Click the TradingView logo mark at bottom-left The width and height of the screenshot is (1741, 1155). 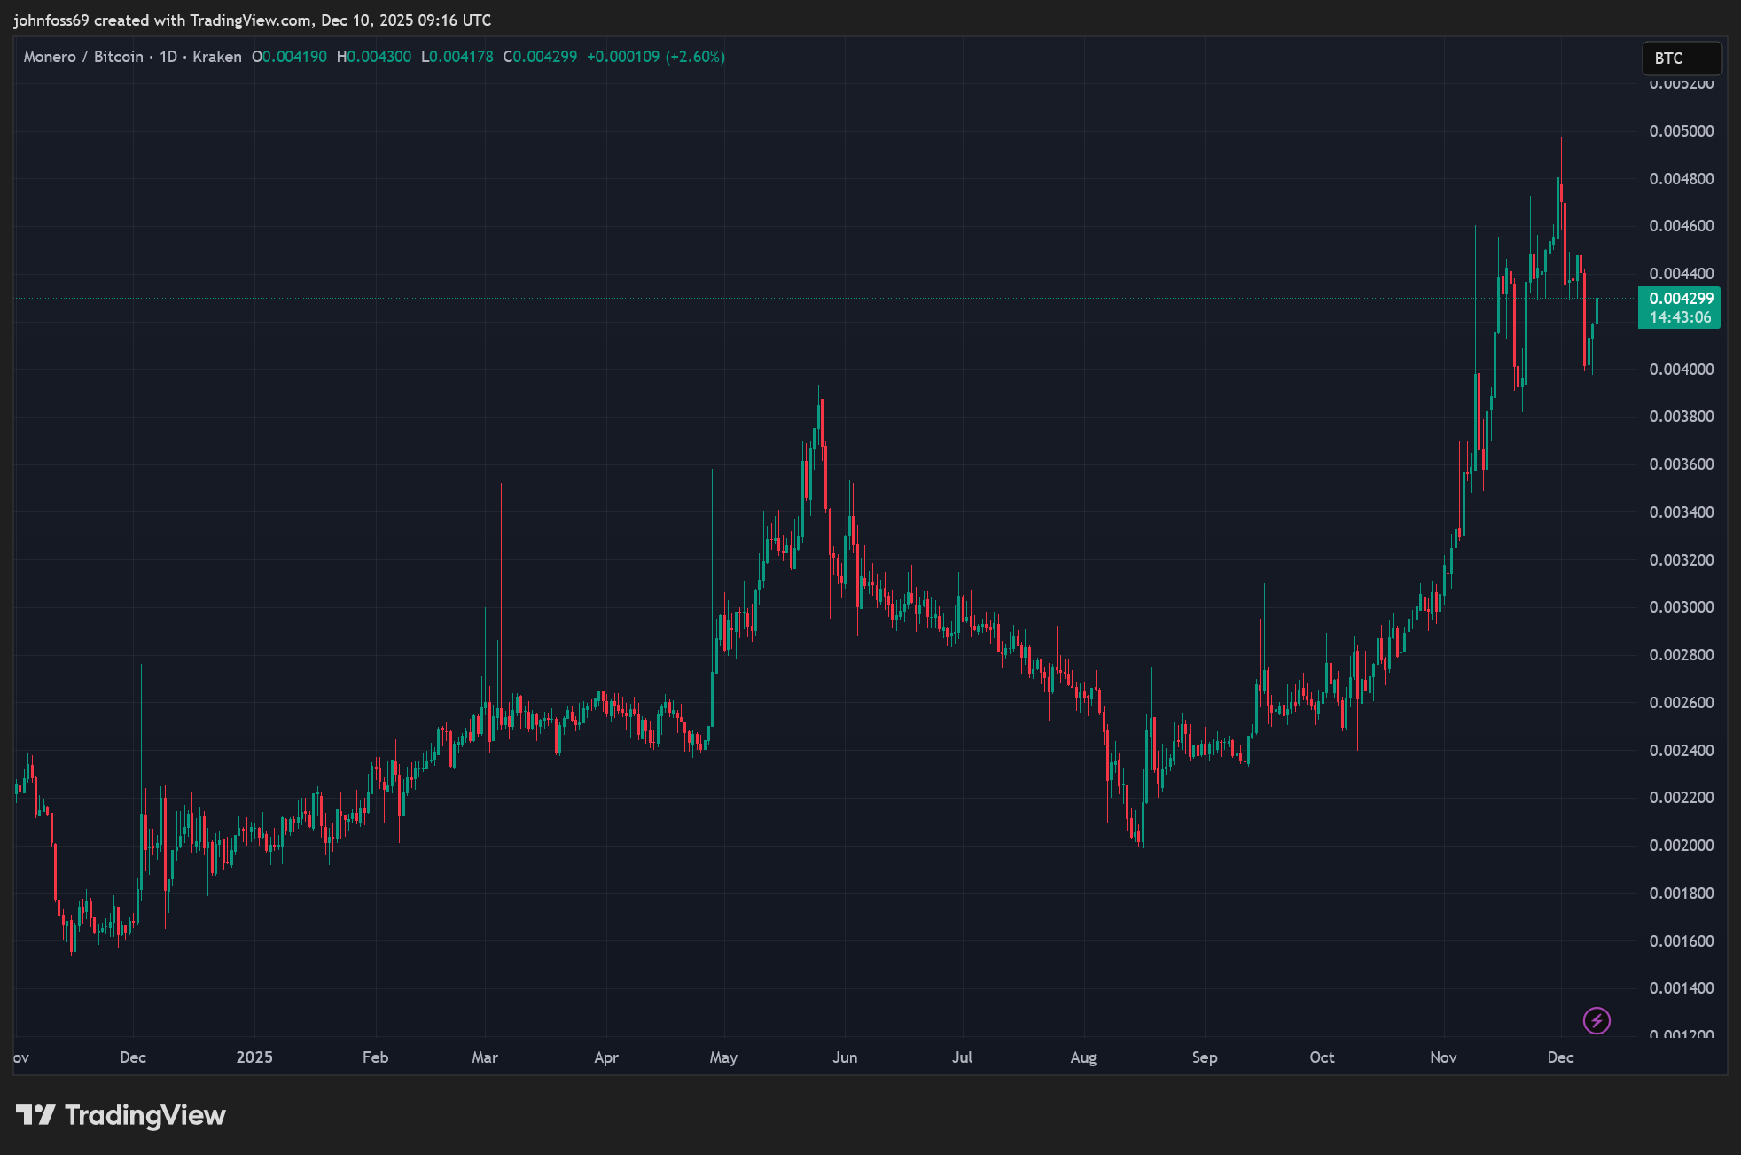tap(35, 1114)
